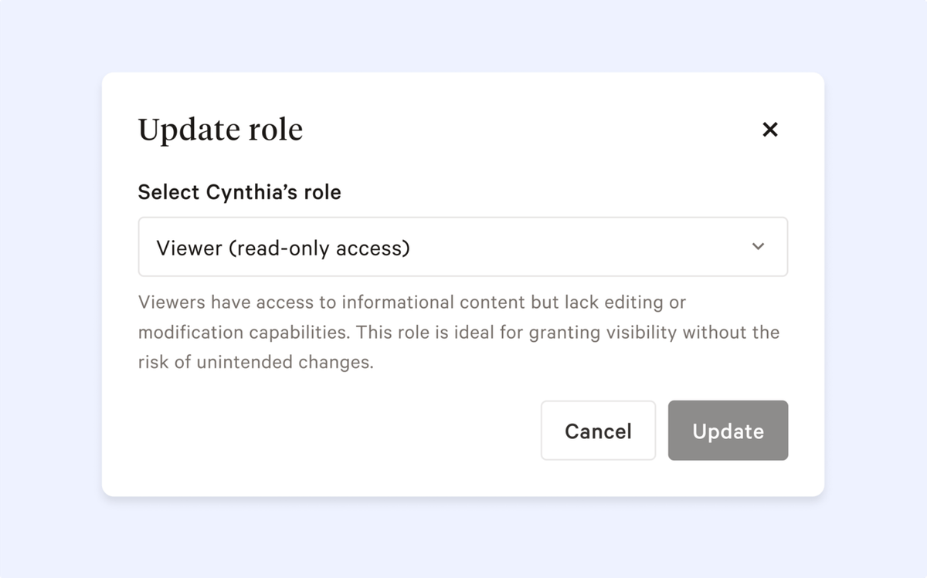Click "Viewers have access" first description line
927x578 pixels.
232,302
